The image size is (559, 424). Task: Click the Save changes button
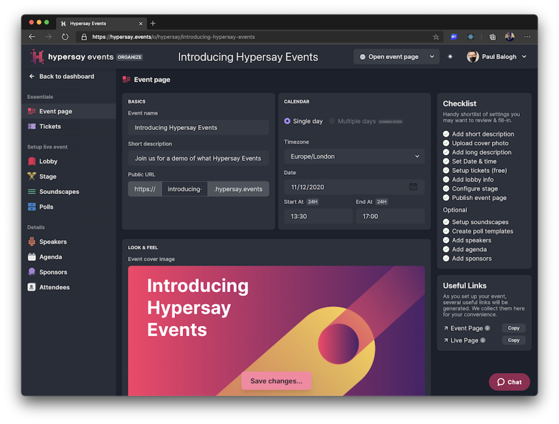pyautogui.click(x=276, y=381)
